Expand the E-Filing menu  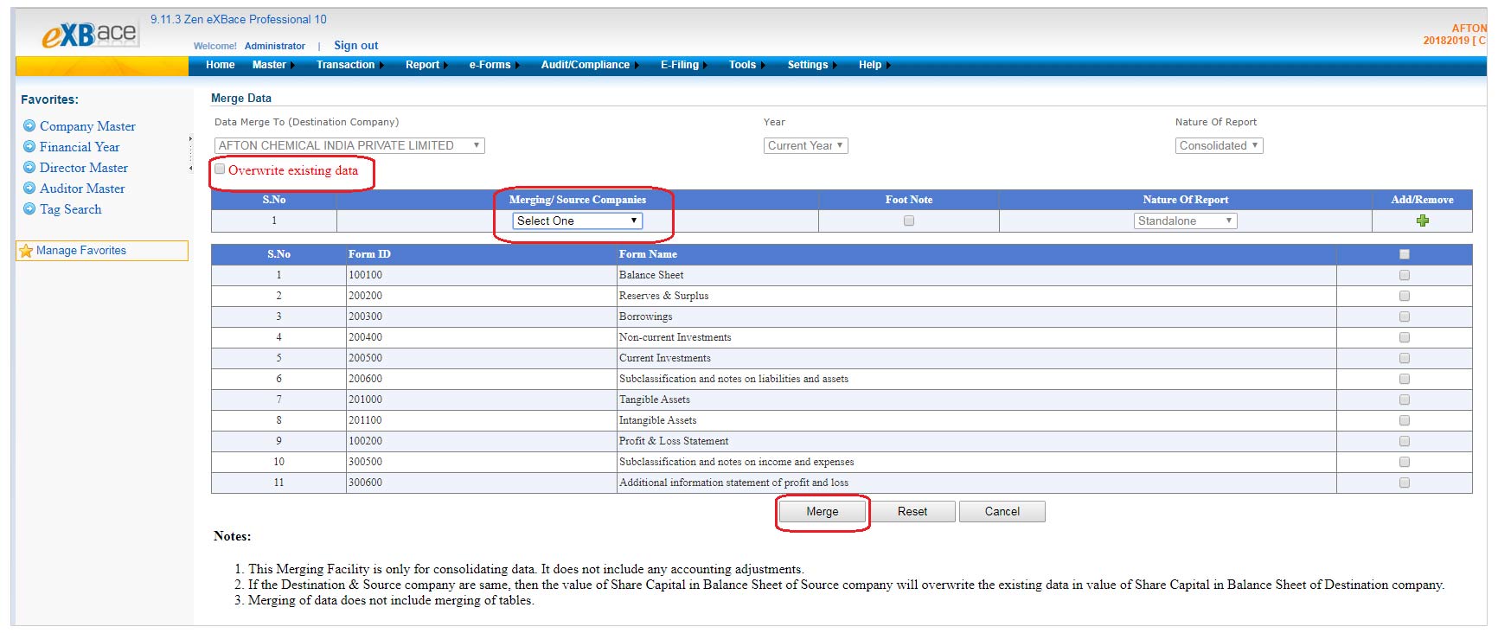click(x=683, y=65)
